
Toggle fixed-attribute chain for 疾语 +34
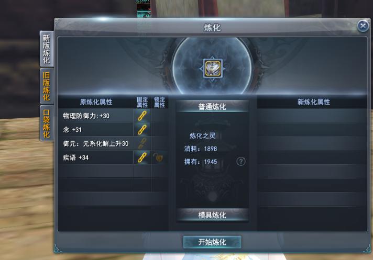(x=142, y=157)
